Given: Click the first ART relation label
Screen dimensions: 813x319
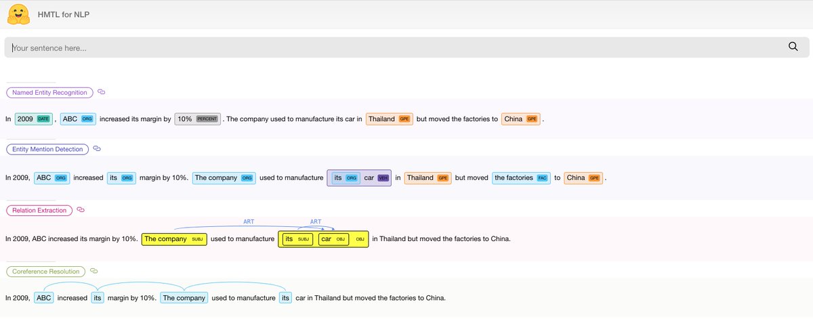Looking at the screenshot, I should click(249, 221).
